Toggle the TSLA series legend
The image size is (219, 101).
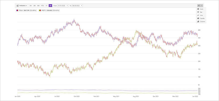[27, 10]
